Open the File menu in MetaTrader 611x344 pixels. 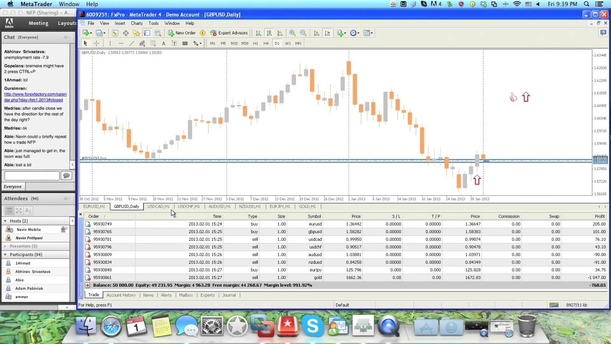(91, 23)
